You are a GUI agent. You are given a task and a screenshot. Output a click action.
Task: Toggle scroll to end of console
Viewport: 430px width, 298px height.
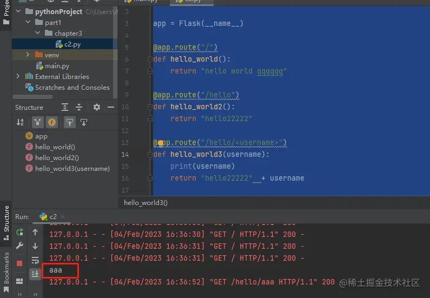pyautogui.click(x=35, y=273)
